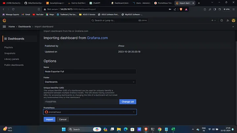Show hidden system tray icons

193,129
